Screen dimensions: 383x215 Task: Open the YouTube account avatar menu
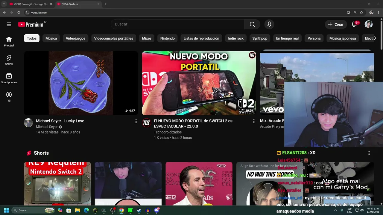[369, 24]
